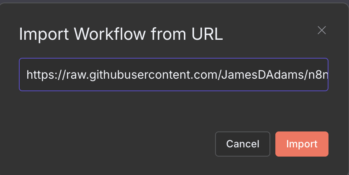Close the Import Workflow dialog with X
Viewport: 349px width, 175px height.
click(x=322, y=30)
